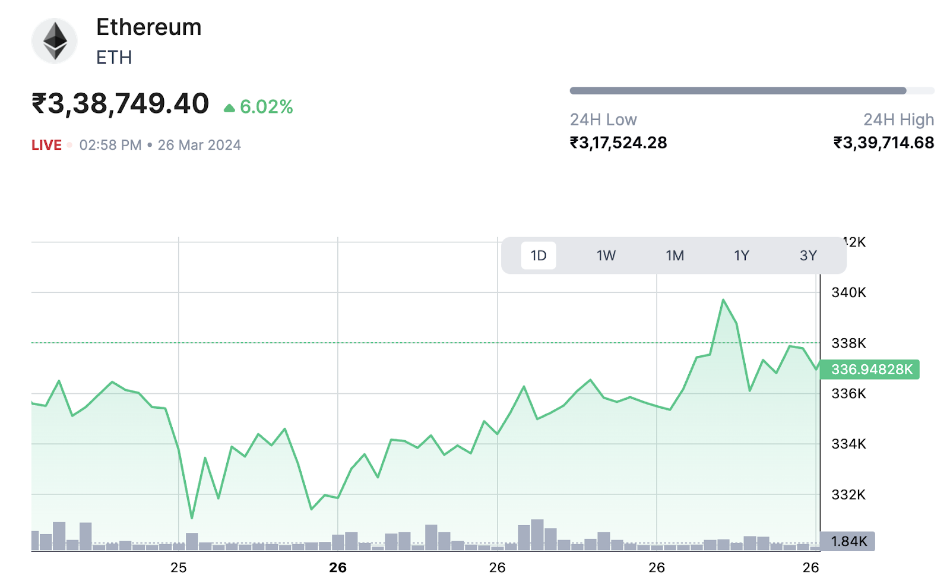Screen dimensions: 950x587
Task: Click the bold 26 date label on x-axis
Action: coord(338,568)
